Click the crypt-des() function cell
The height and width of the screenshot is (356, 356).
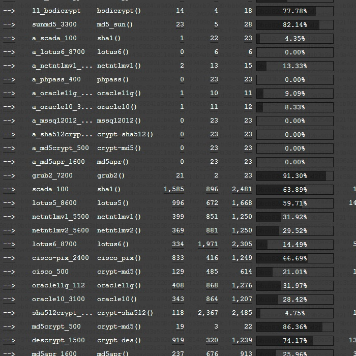pos(119,340)
